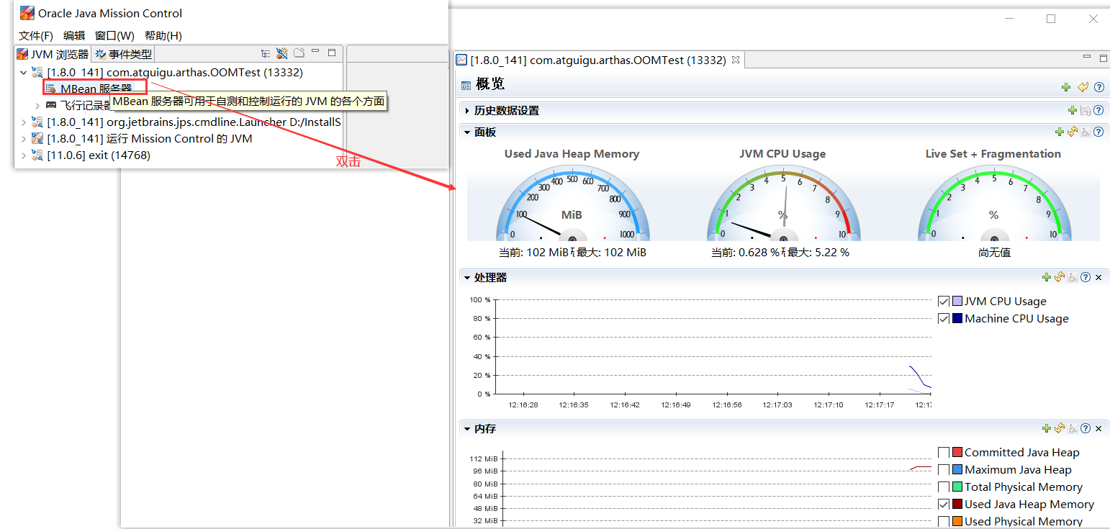Screen dimensions: 1110x529
Task: Switch to the 事件类型 tab
Action: (x=123, y=54)
